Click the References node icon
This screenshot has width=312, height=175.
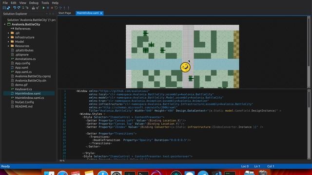[12, 29]
